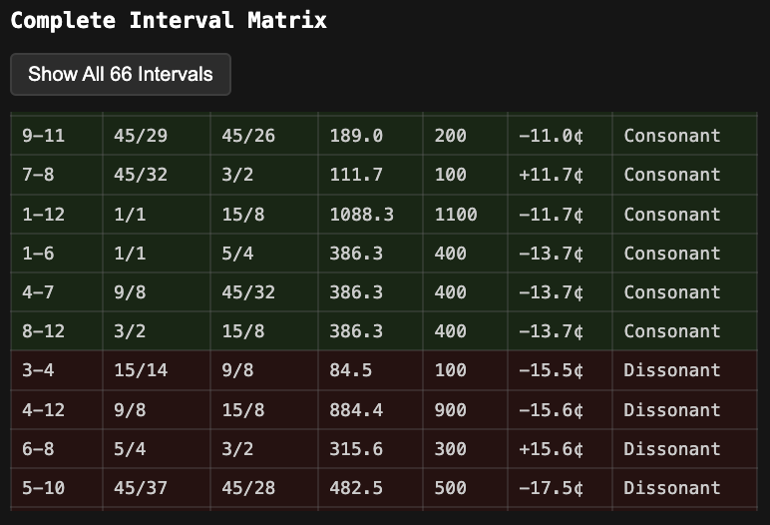The width and height of the screenshot is (770, 525).
Task: Click the 45/29 ratio cell
Action: click(141, 135)
